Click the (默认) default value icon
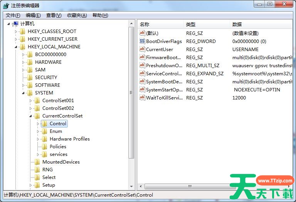296x202 pixels. (x=142, y=33)
